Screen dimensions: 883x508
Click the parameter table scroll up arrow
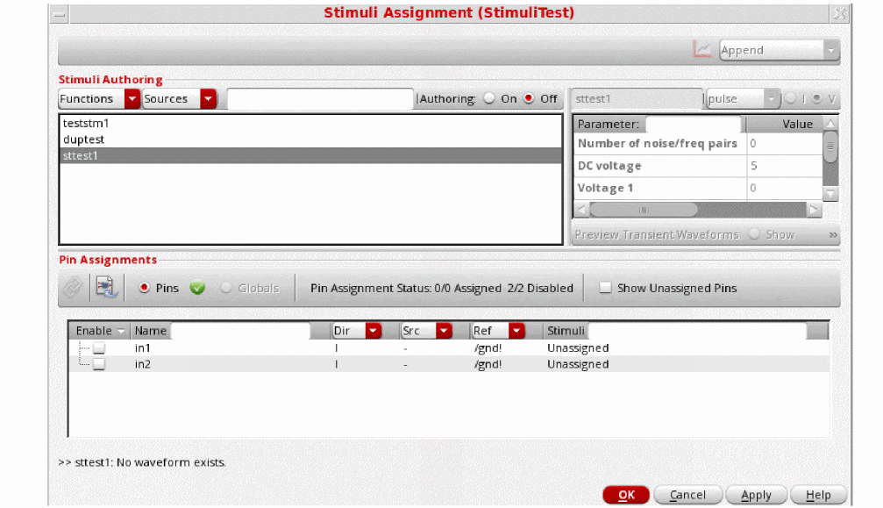coord(830,124)
